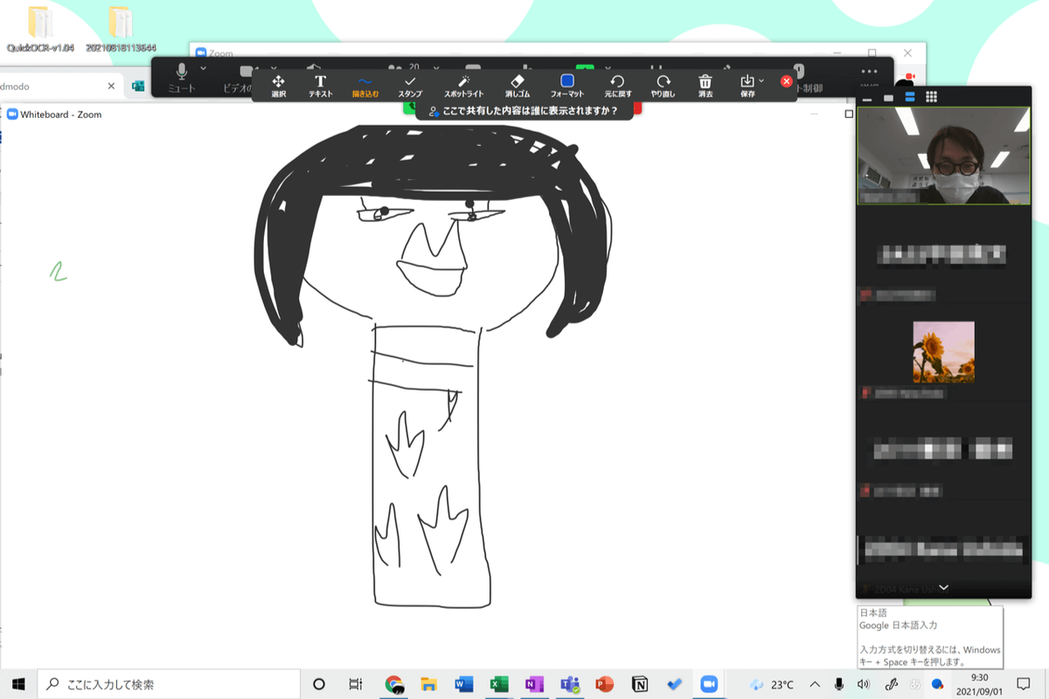Expand the audio options arrow beside ミュート
1049x699 pixels.
(x=204, y=68)
